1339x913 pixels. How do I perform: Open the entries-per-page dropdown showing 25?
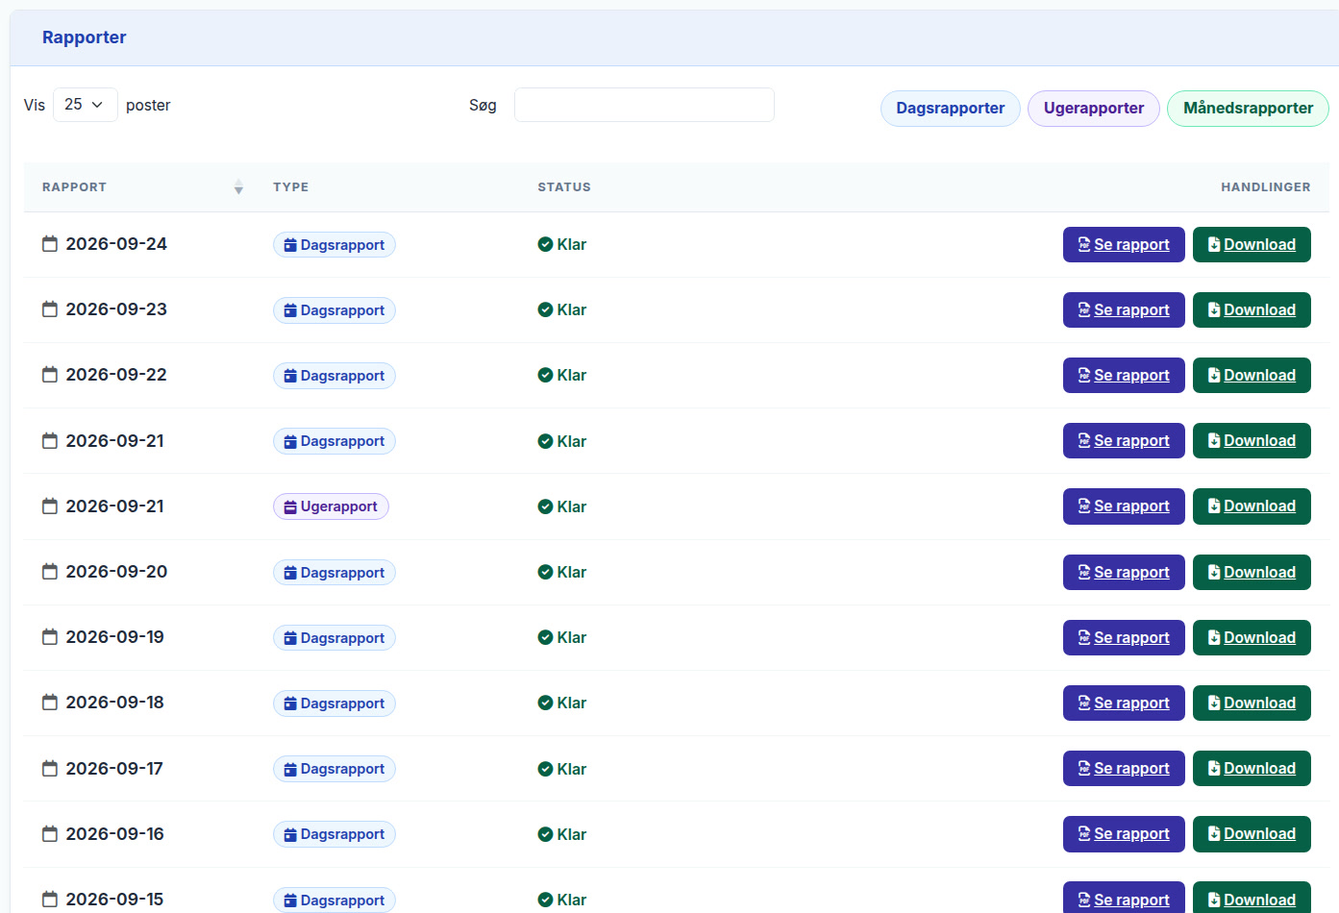coord(85,105)
